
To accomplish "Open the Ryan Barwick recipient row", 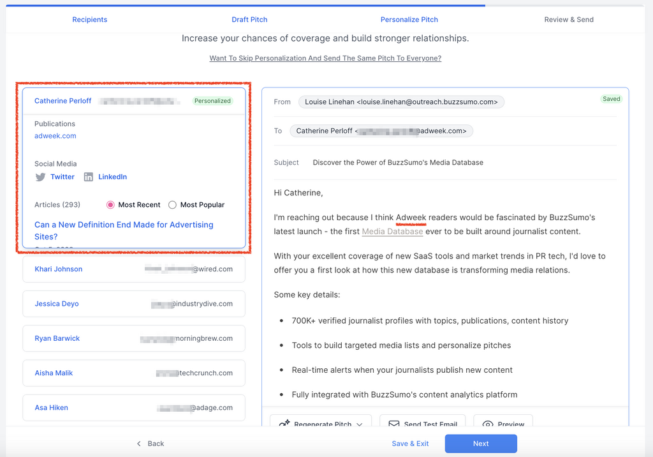I will coord(134,338).
